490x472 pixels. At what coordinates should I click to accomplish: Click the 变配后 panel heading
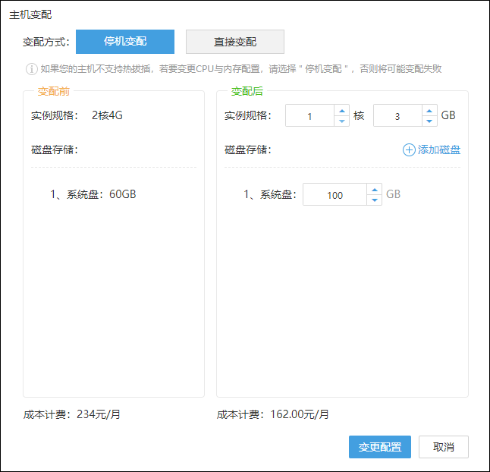(246, 91)
